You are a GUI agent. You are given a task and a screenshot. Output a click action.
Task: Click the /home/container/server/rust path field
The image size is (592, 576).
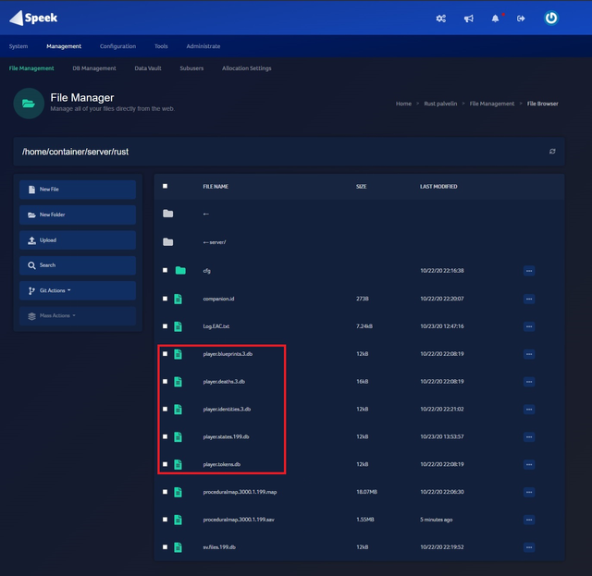click(289, 152)
